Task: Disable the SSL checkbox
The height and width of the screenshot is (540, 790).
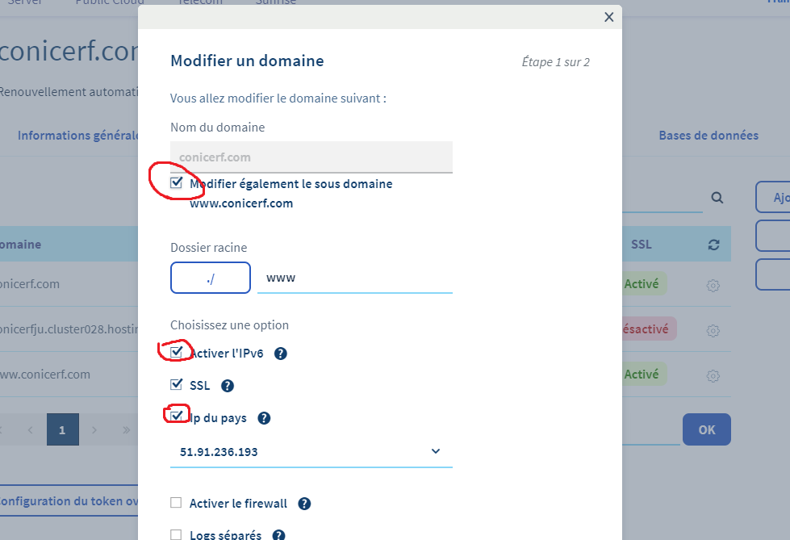Action: pos(177,385)
